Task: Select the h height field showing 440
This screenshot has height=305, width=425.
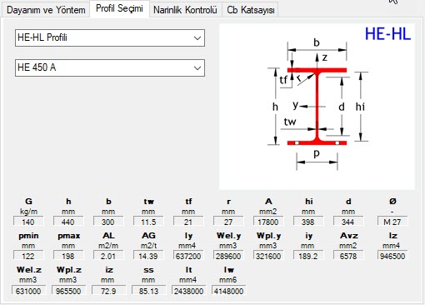Action: (68, 222)
